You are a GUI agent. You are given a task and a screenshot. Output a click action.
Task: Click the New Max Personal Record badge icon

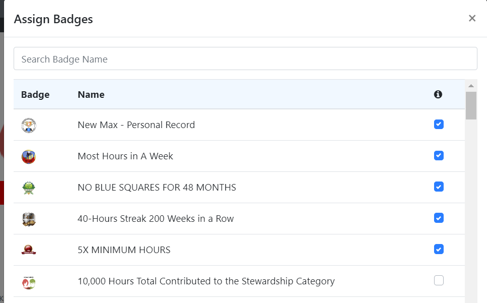pos(29,126)
